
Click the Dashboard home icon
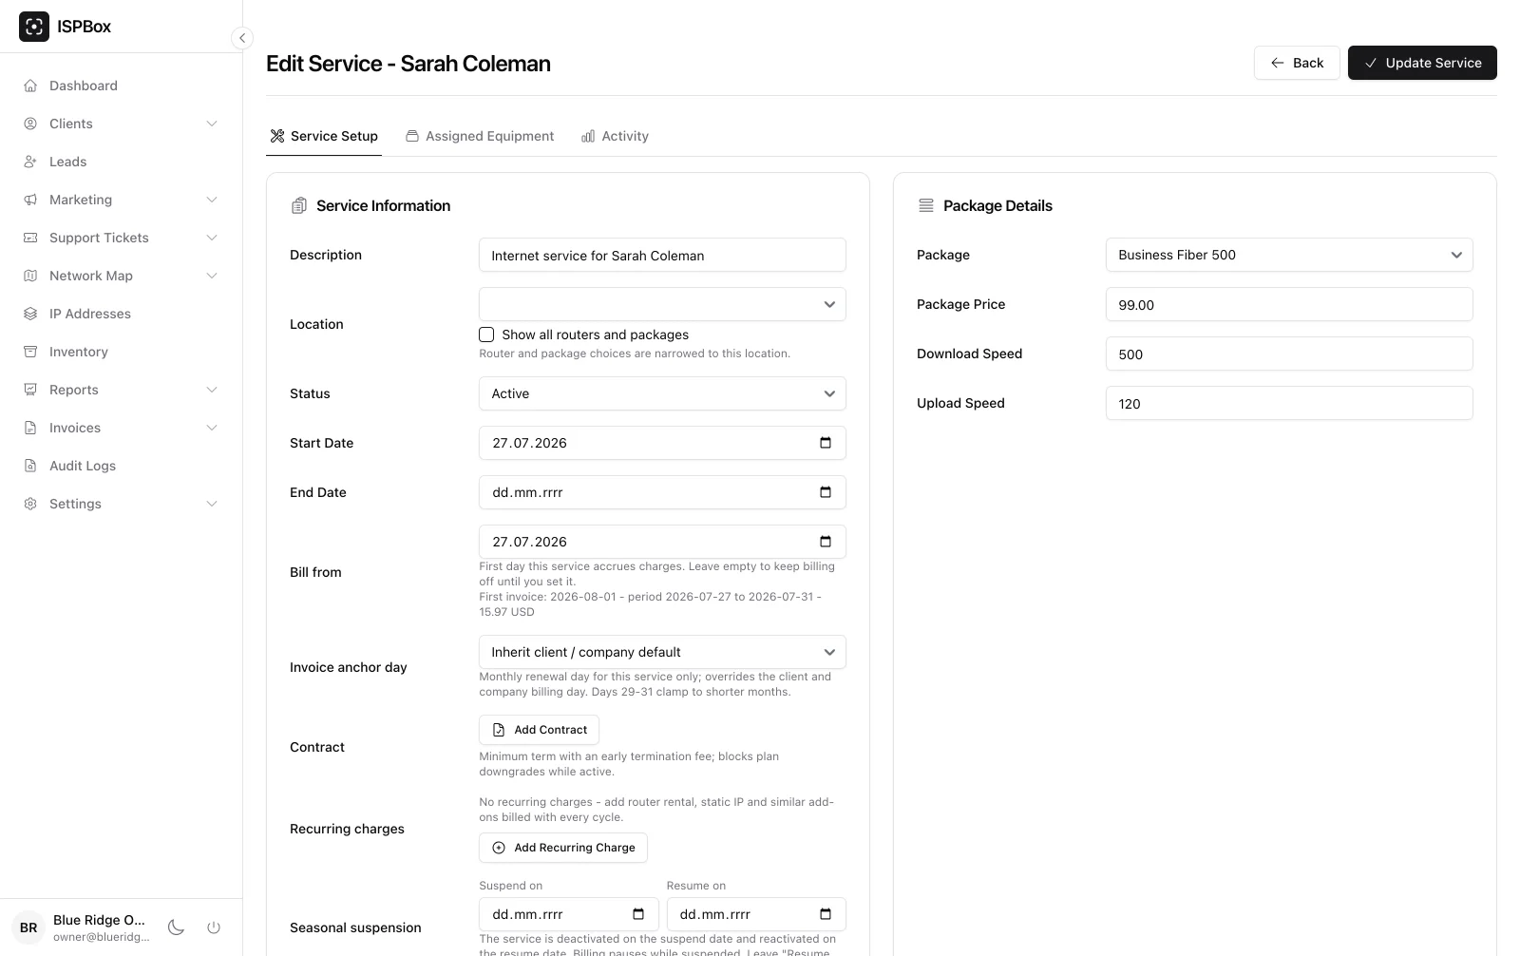[x=30, y=86]
